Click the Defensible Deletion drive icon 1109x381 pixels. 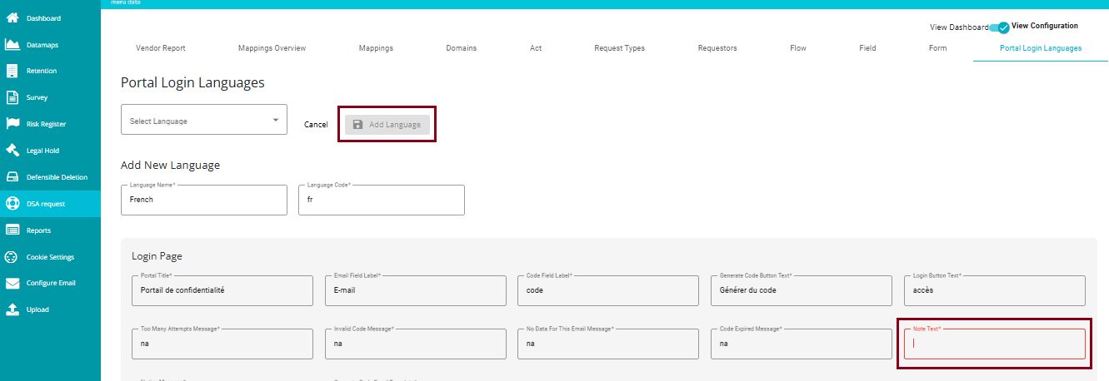12,177
